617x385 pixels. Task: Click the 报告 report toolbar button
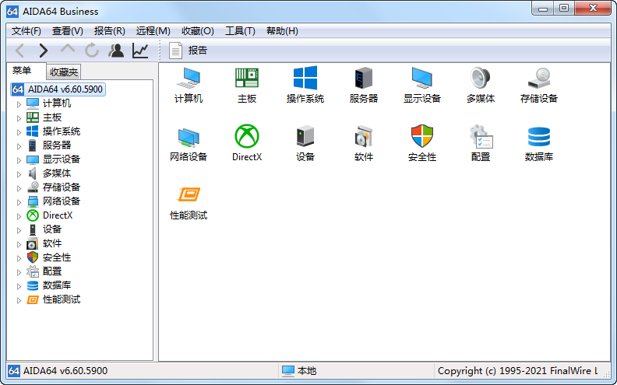tap(188, 51)
